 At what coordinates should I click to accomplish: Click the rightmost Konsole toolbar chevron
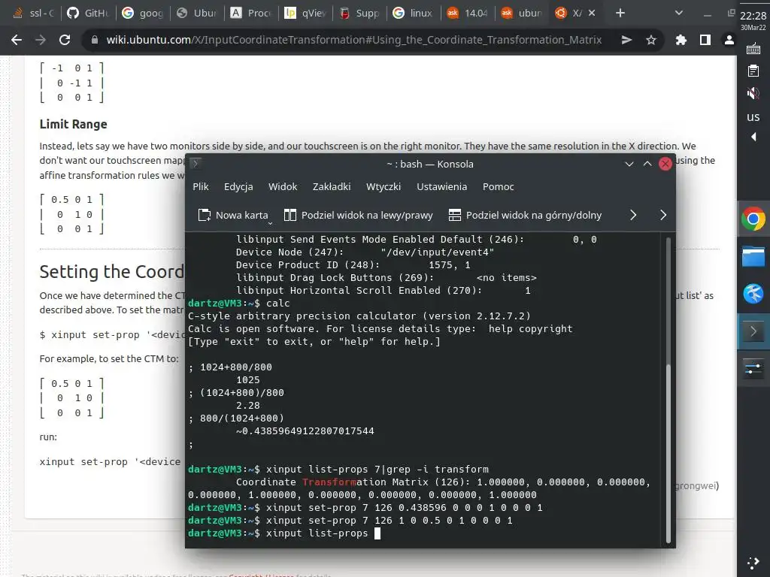[663, 215]
